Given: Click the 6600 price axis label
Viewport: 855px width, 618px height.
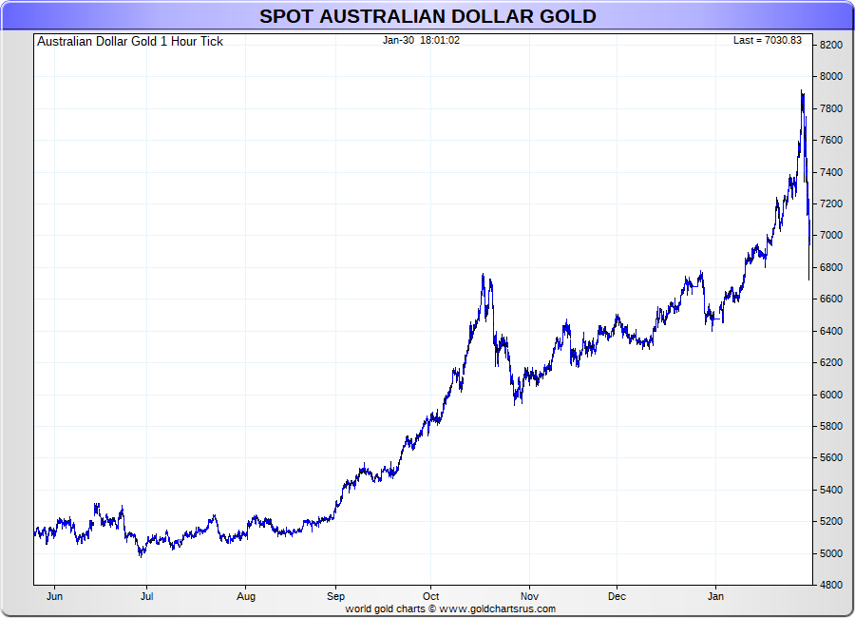Looking at the screenshot, I should point(831,299).
